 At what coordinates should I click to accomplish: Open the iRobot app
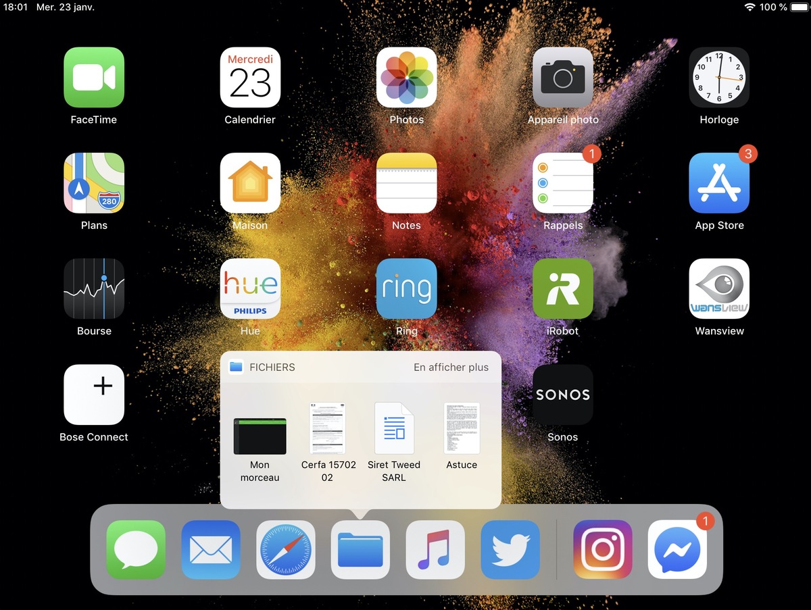click(x=563, y=288)
